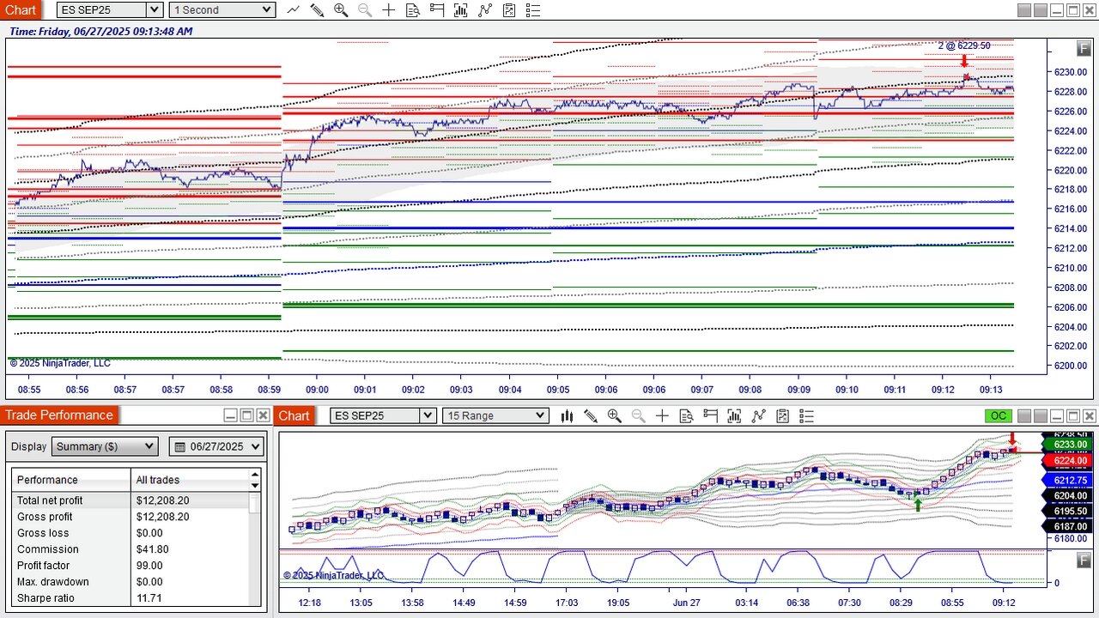Open Drawing Tools pencil in 15 Range chart
1099x618 pixels.
tap(591, 415)
